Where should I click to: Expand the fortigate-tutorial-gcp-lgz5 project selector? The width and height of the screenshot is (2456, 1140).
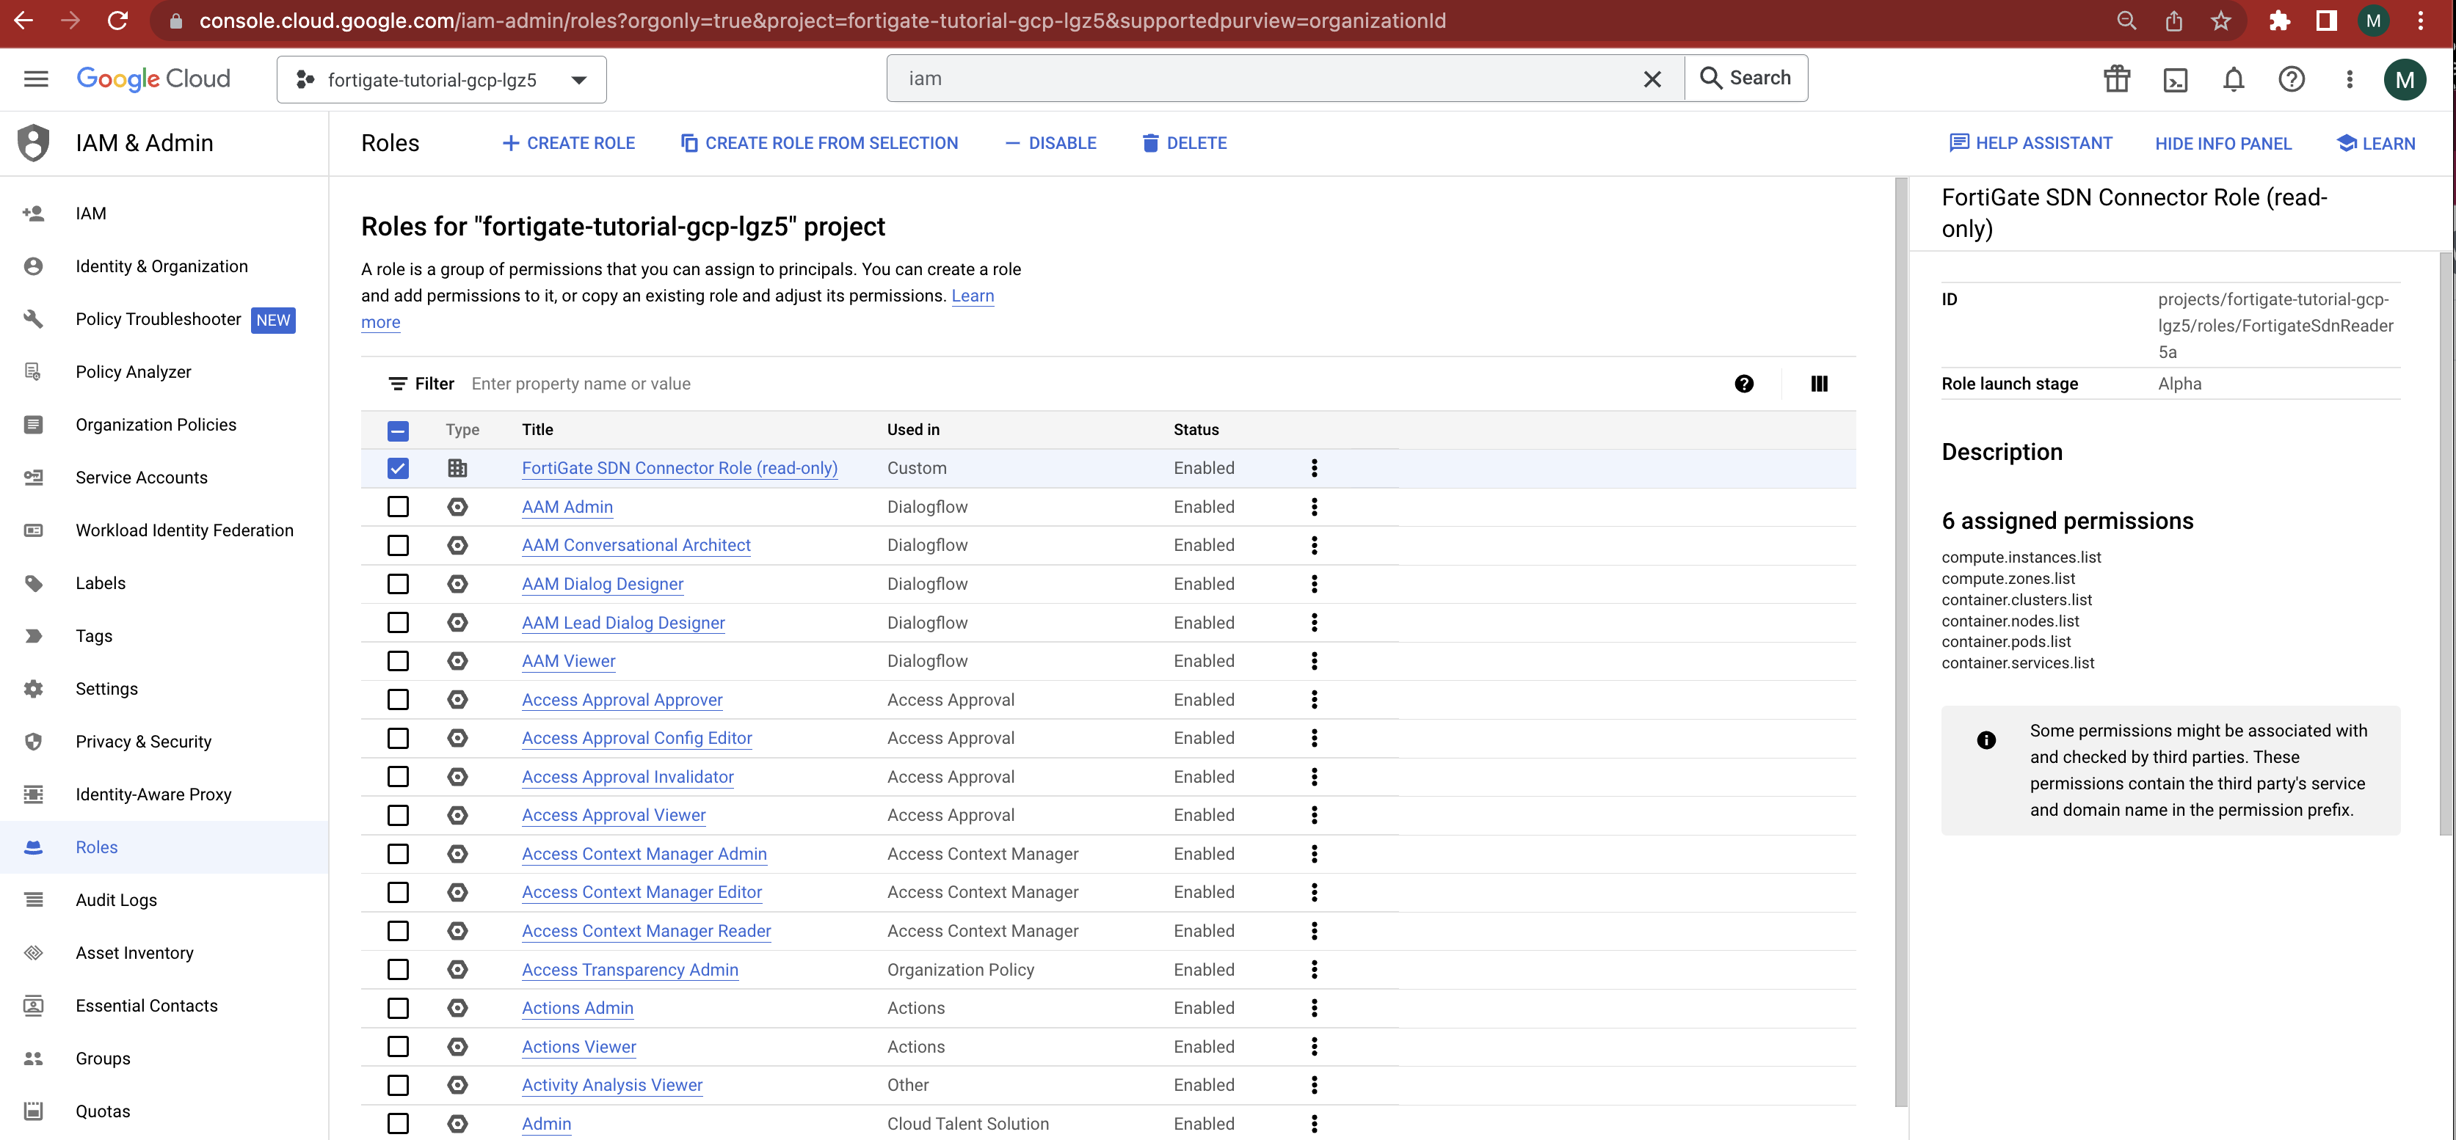coord(440,80)
